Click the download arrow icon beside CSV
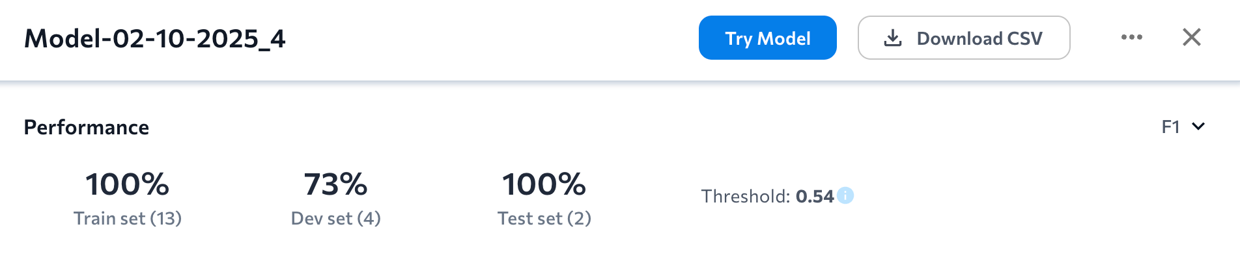 pos(893,38)
